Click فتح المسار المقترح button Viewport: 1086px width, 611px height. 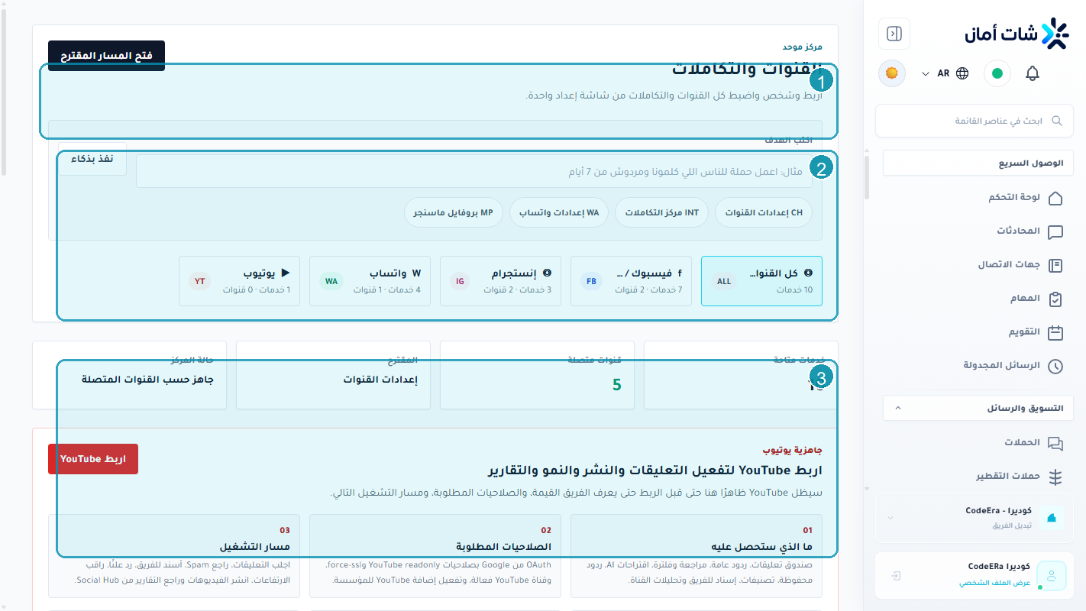(106, 56)
